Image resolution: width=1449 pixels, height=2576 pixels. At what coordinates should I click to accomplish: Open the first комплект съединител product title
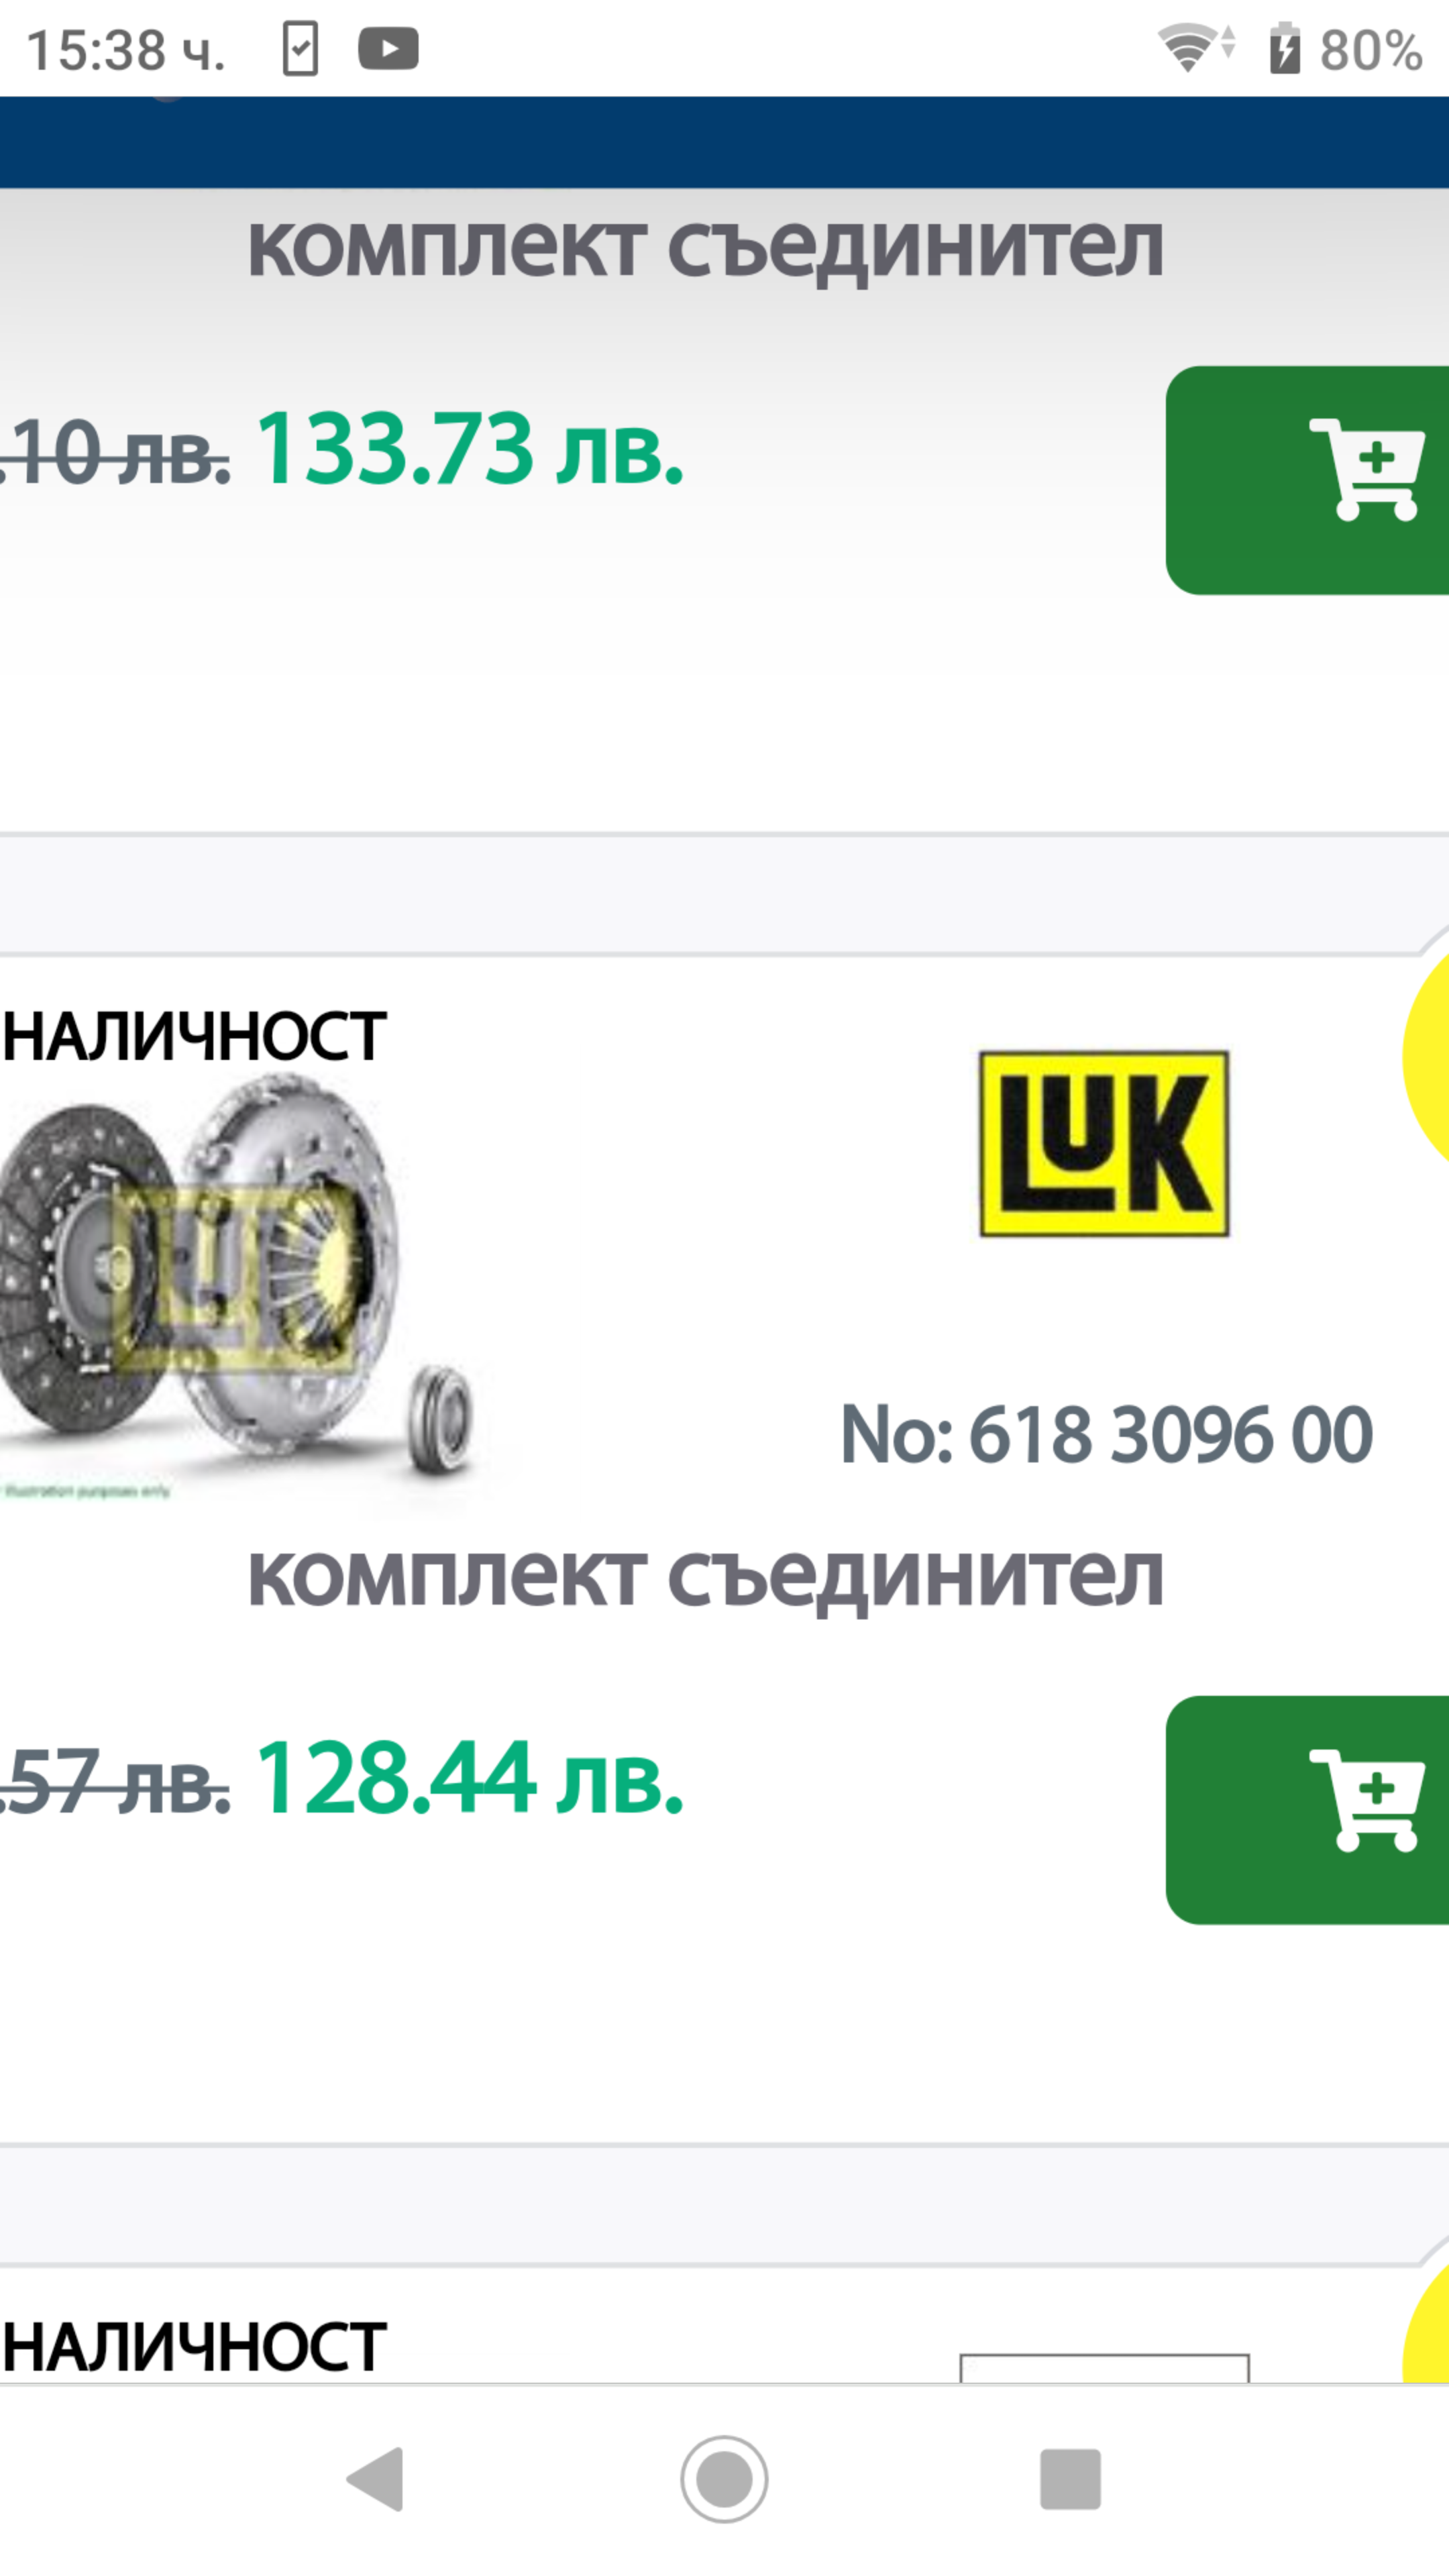(x=706, y=247)
